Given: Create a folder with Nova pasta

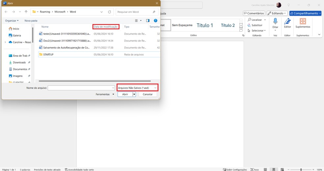Looking at the screenshot, I should pos(31,21).
